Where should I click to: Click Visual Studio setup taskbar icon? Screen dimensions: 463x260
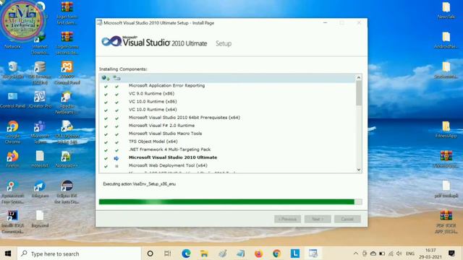(x=313, y=253)
